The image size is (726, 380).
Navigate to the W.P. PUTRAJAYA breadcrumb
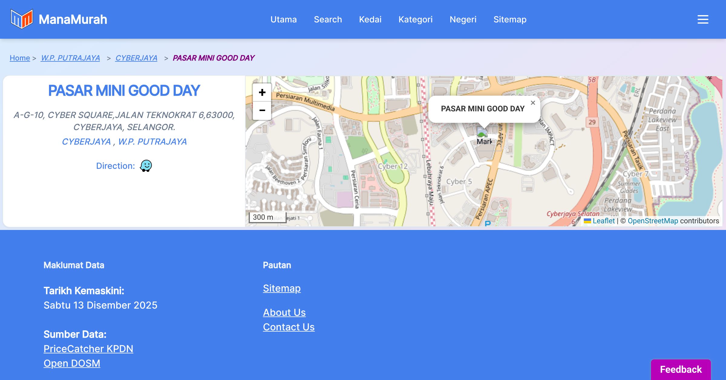[70, 58]
